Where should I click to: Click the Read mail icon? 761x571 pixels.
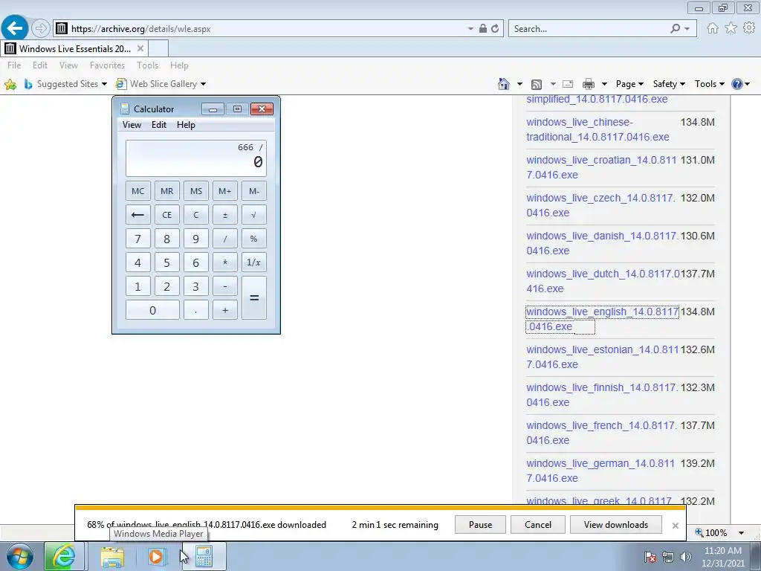click(x=568, y=84)
